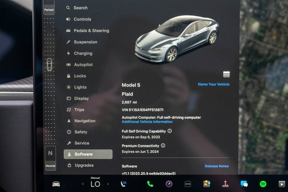This screenshot has height=192, width=288.
Task: Increase temperature with right chevron
Action: [x=108, y=184]
